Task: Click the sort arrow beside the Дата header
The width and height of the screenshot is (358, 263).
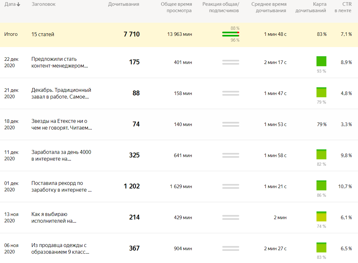Action: [19, 4]
